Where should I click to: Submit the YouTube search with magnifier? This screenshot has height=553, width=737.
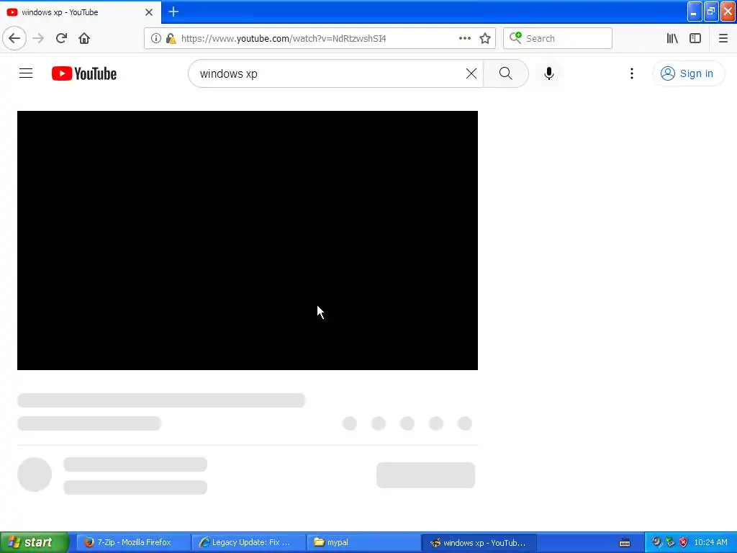coord(506,73)
